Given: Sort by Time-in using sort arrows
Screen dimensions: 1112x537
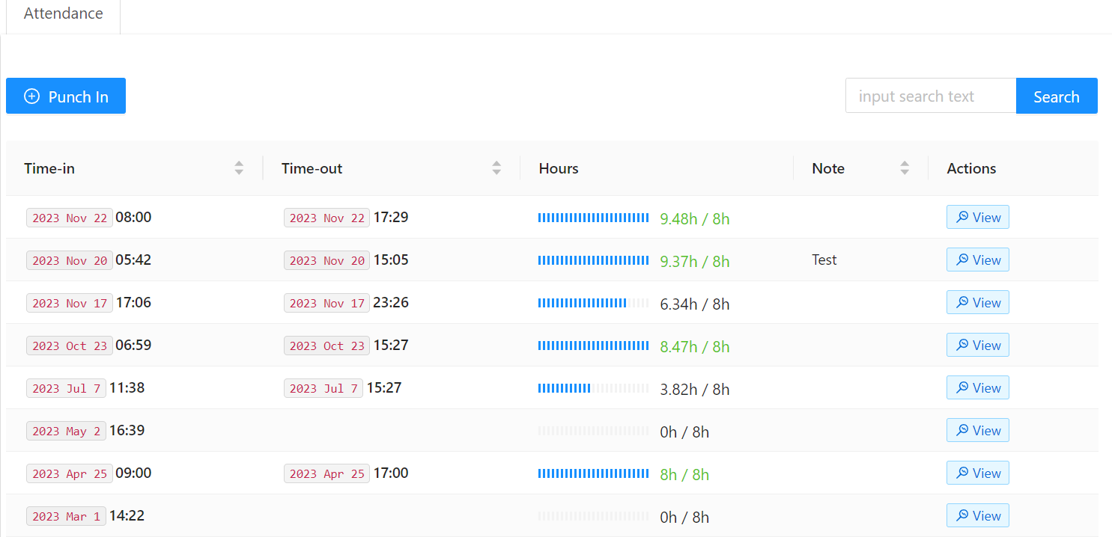Looking at the screenshot, I should (x=239, y=168).
